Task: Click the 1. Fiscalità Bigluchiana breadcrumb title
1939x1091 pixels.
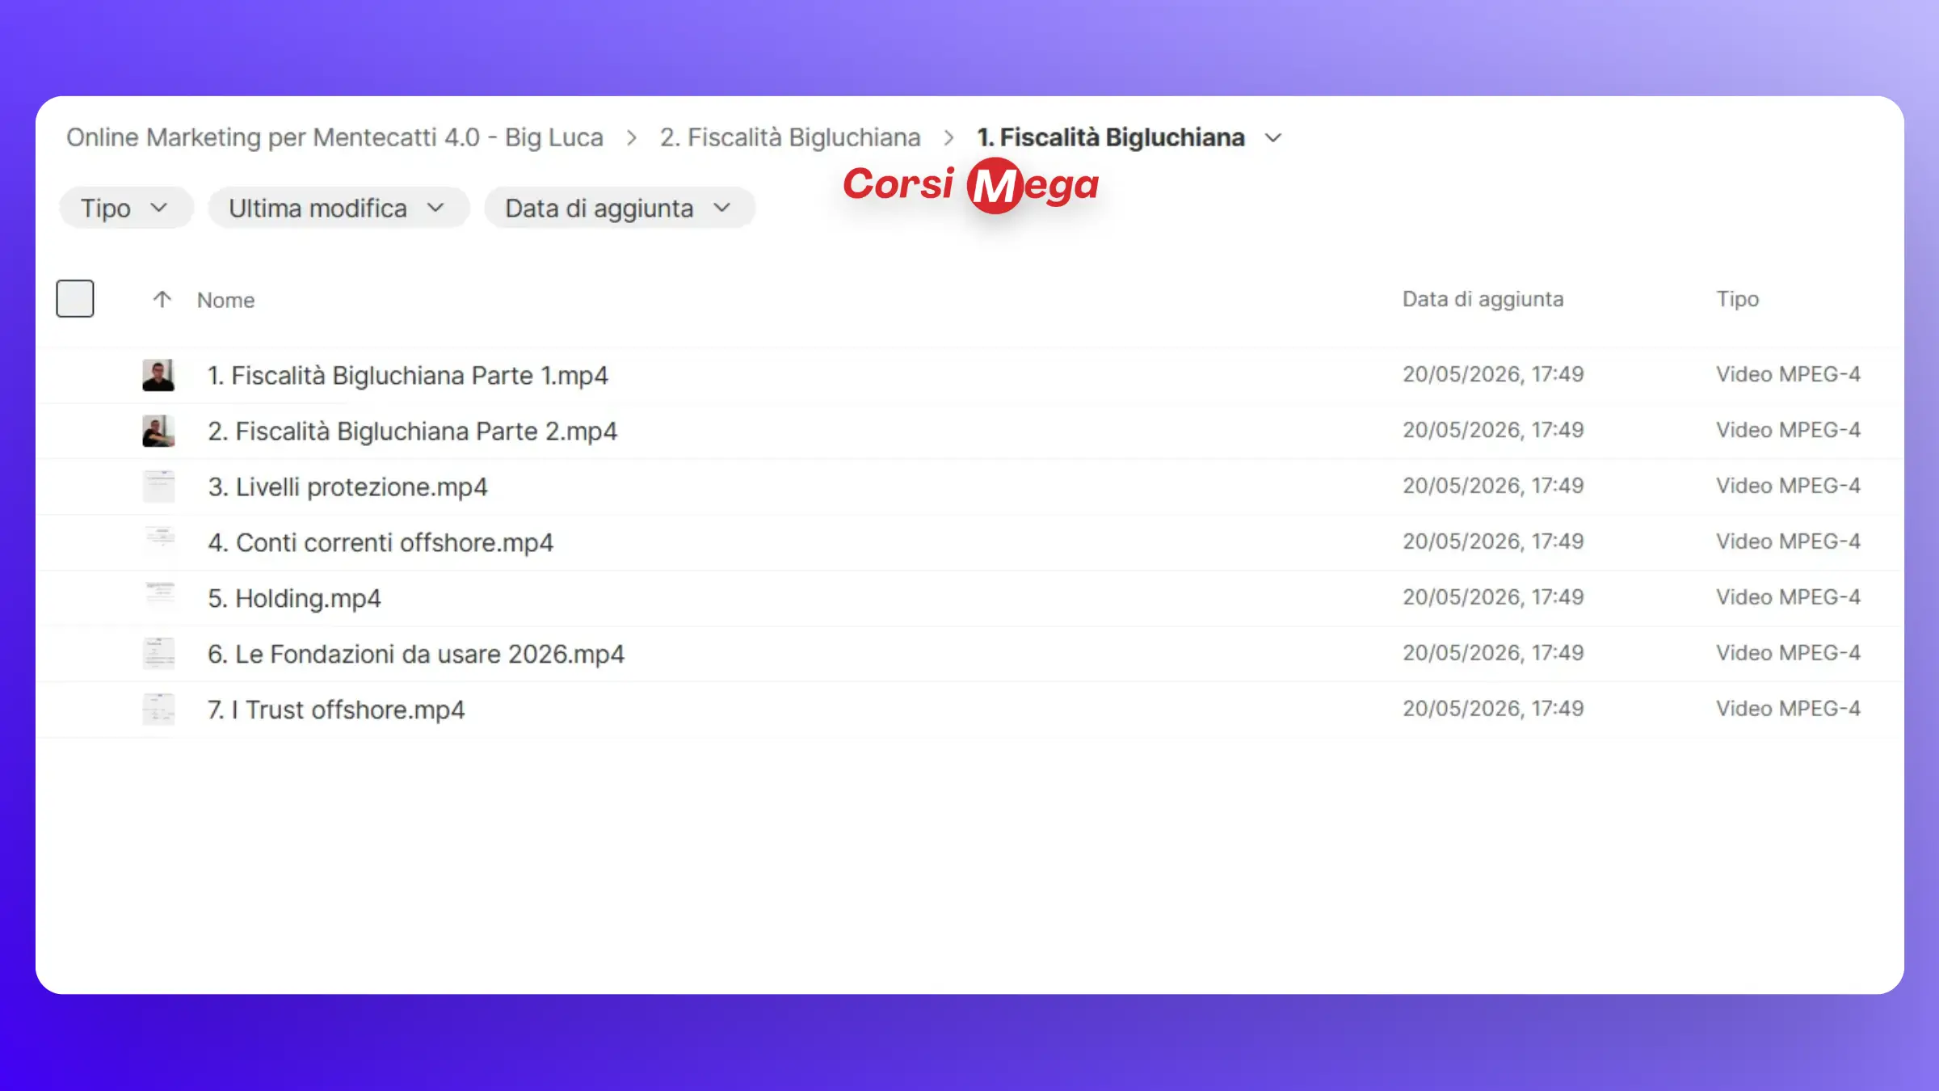Action: coord(1111,137)
